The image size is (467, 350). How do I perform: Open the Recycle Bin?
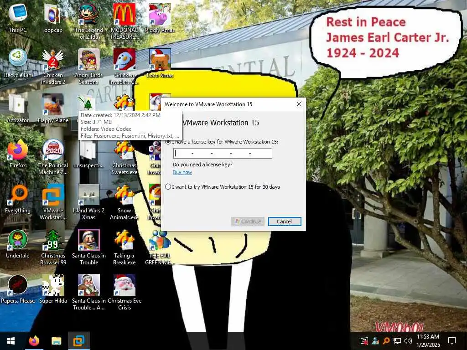(x=18, y=63)
